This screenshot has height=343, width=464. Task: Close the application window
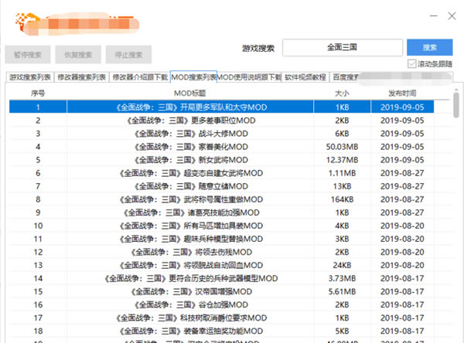[452, 15]
